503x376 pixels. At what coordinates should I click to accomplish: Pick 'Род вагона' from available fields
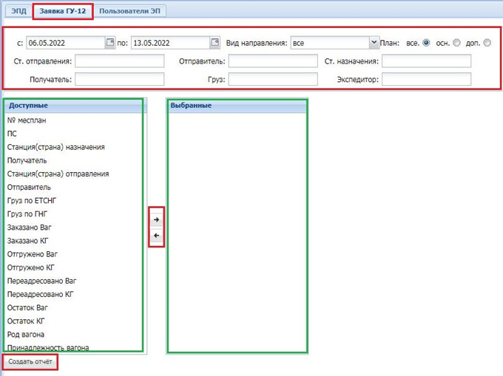(25, 335)
